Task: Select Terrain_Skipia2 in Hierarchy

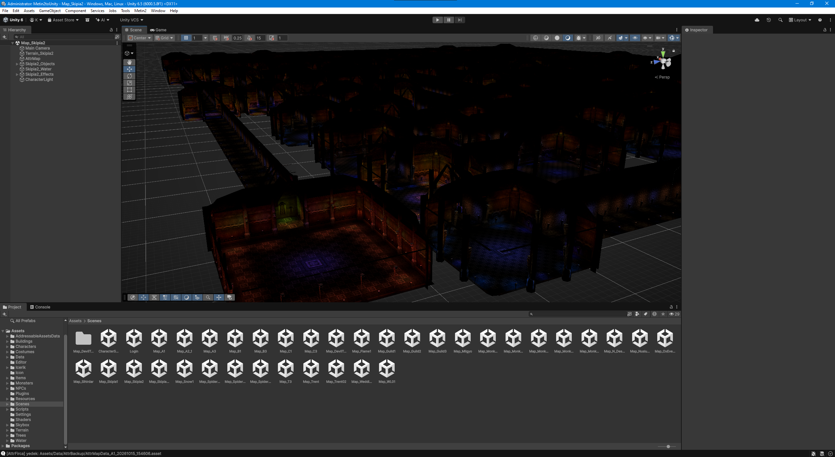Action: pos(39,54)
